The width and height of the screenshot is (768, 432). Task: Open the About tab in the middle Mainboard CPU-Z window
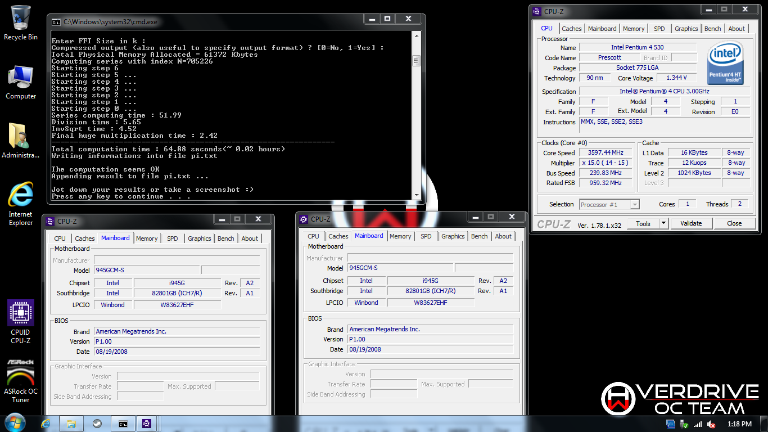(503, 236)
